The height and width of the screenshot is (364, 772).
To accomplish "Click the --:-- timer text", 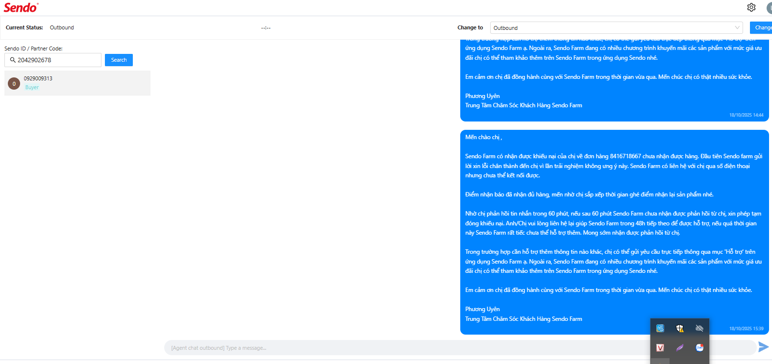I will (266, 28).
